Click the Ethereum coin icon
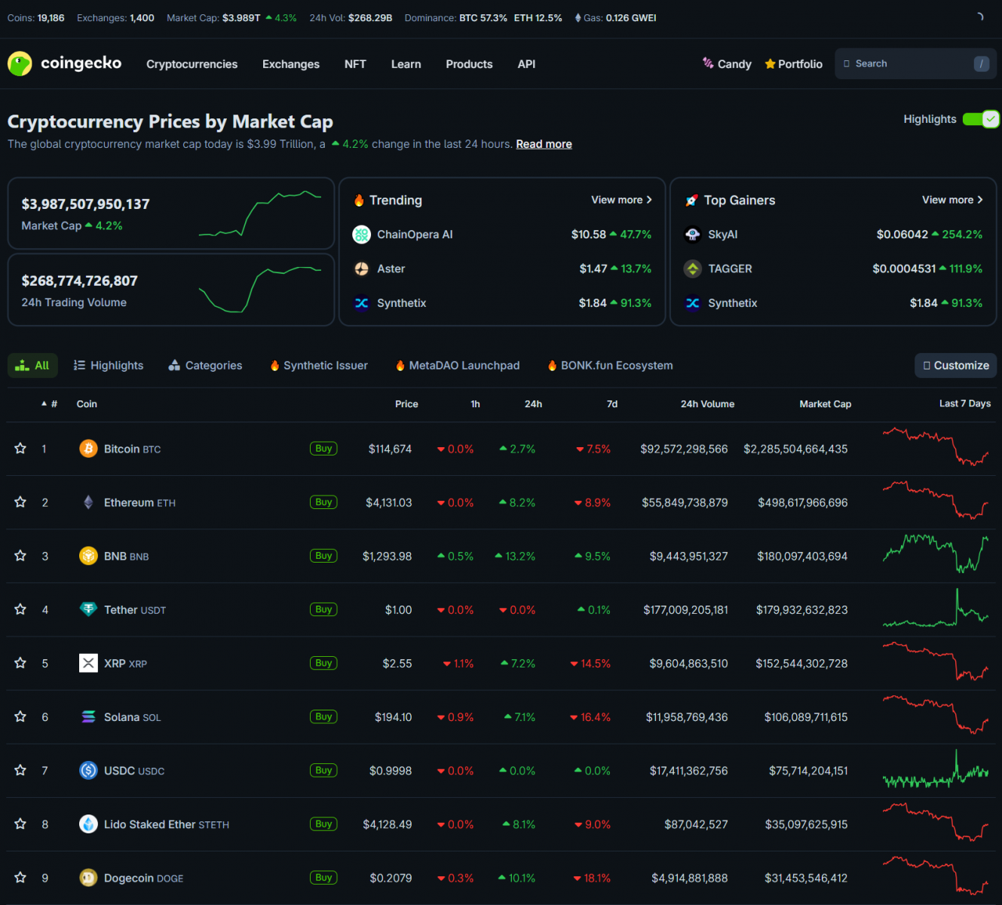The height and width of the screenshot is (905, 1002). pyautogui.click(x=88, y=502)
